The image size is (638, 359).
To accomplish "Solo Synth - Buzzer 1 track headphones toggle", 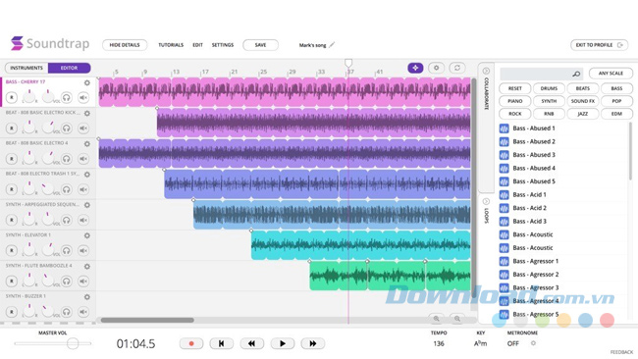I will click(67, 312).
